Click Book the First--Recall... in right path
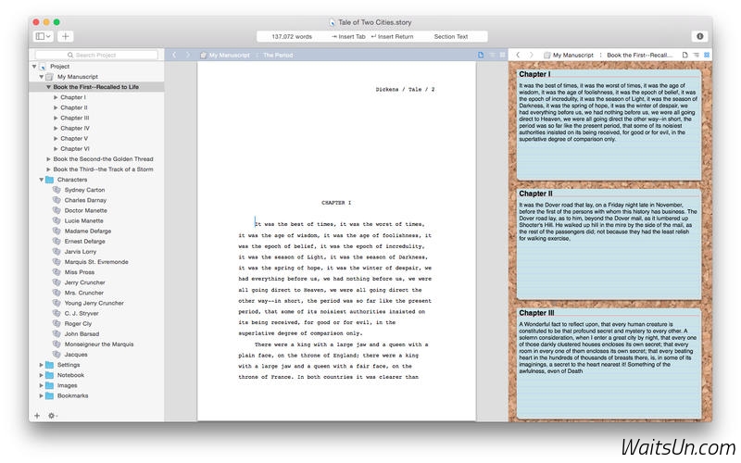 pyautogui.click(x=639, y=56)
